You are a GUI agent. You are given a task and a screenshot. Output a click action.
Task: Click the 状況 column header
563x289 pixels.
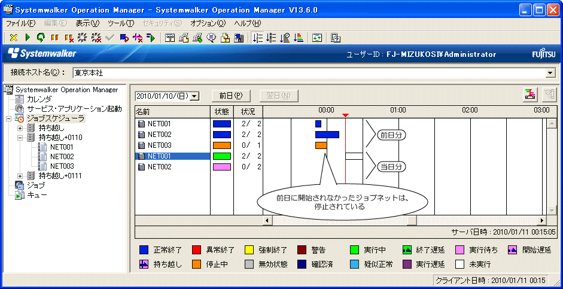click(x=248, y=111)
